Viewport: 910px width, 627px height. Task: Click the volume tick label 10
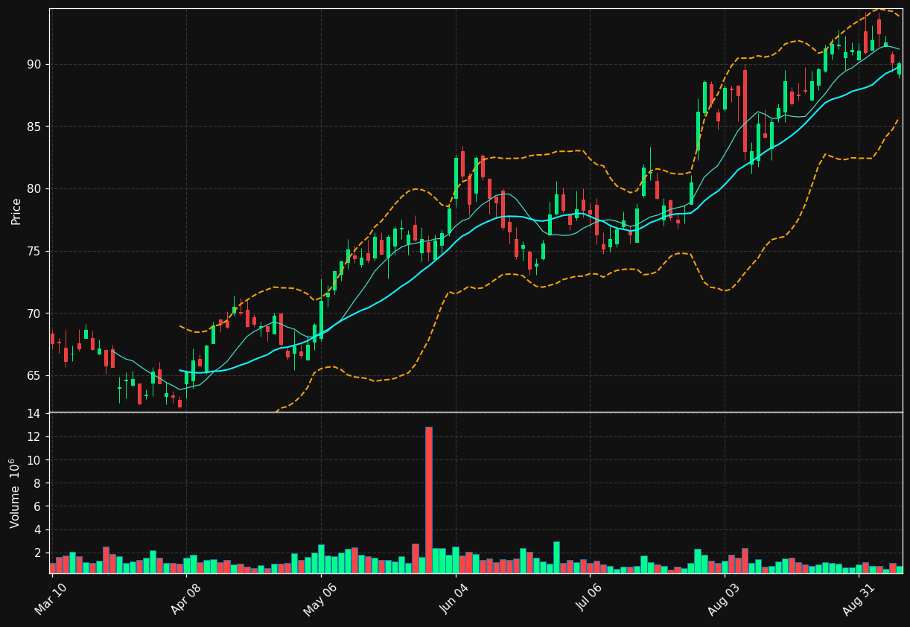point(34,460)
